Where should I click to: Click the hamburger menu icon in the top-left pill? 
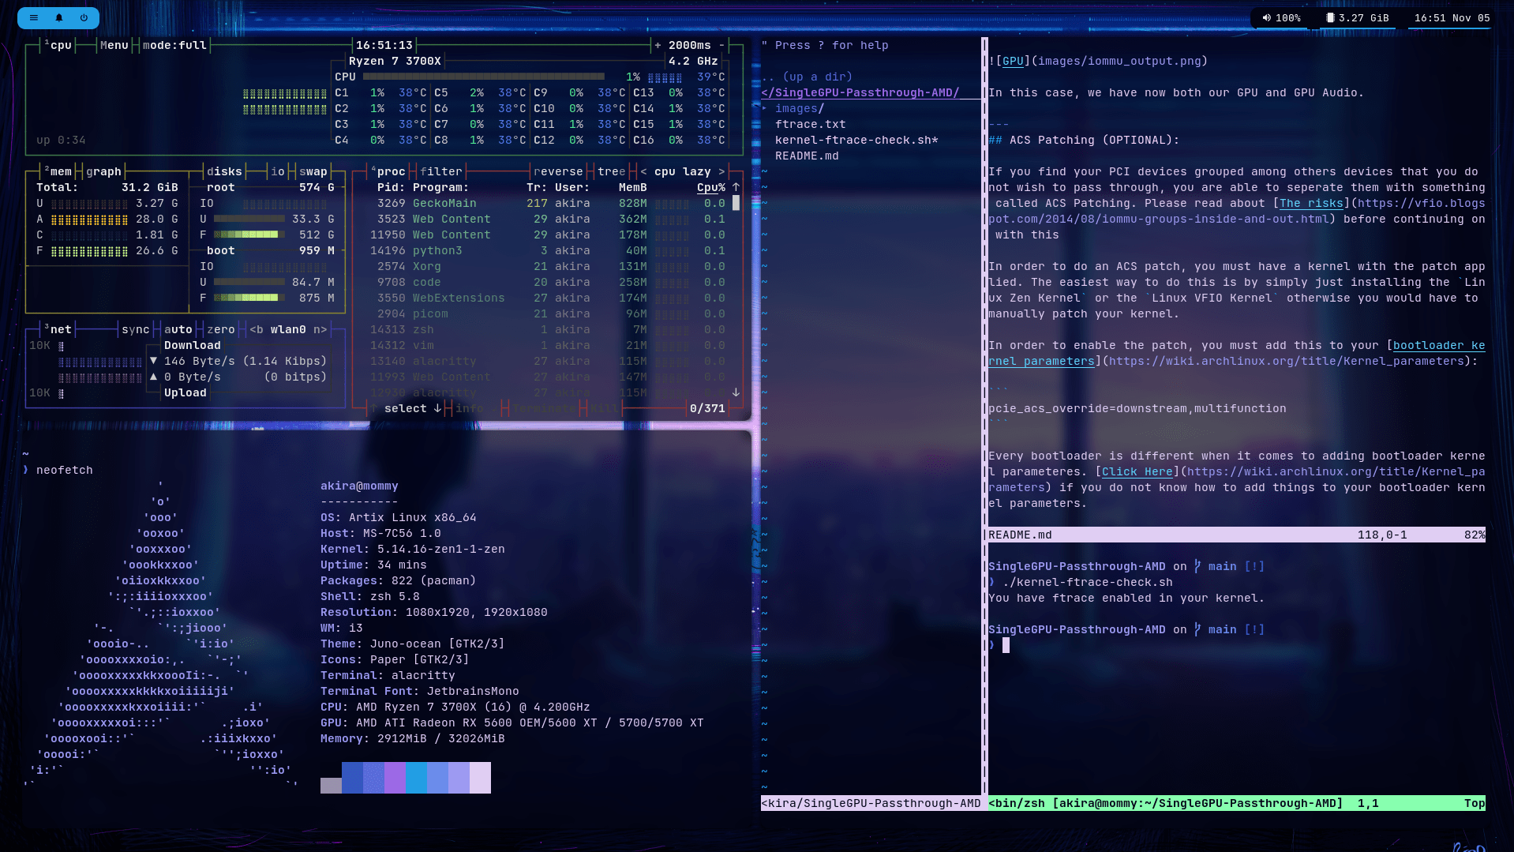click(x=34, y=18)
